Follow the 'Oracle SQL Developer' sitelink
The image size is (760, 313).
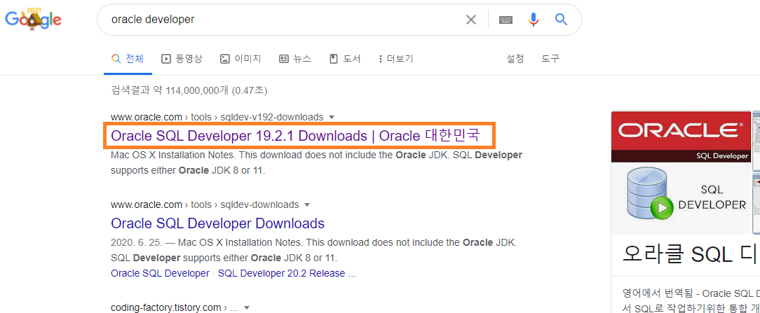(x=160, y=273)
